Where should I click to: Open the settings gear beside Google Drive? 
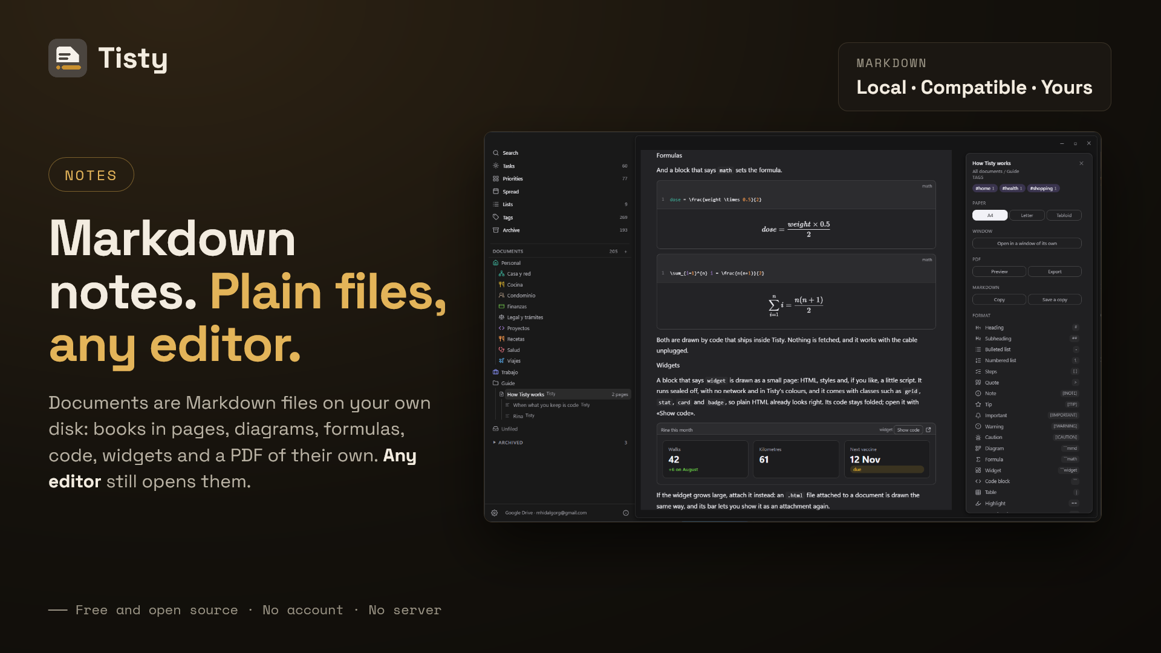pos(495,513)
